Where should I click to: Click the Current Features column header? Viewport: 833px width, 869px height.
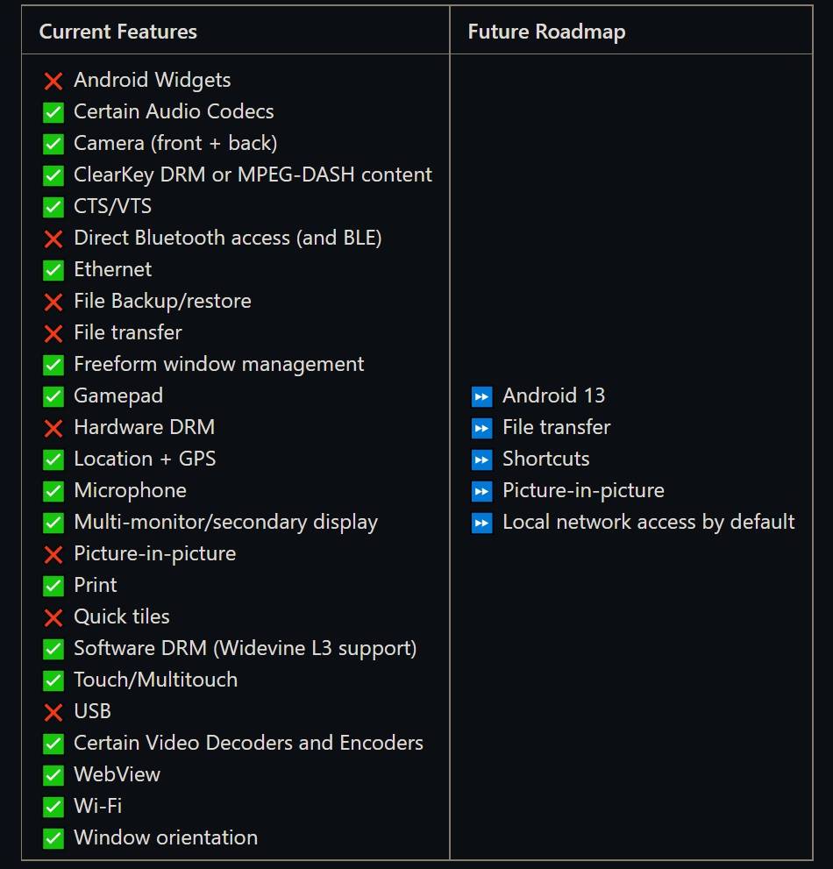coord(118,32)
